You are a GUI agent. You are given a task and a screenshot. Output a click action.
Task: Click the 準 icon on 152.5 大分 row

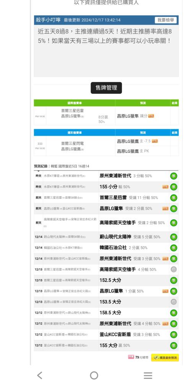click(173, 280)
